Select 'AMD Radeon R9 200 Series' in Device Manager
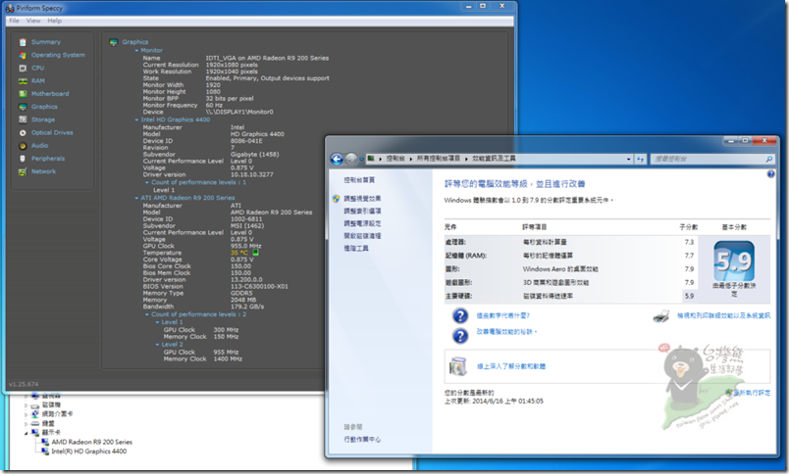The width and height of the screenshot is (789, 474). click(91, 442)
